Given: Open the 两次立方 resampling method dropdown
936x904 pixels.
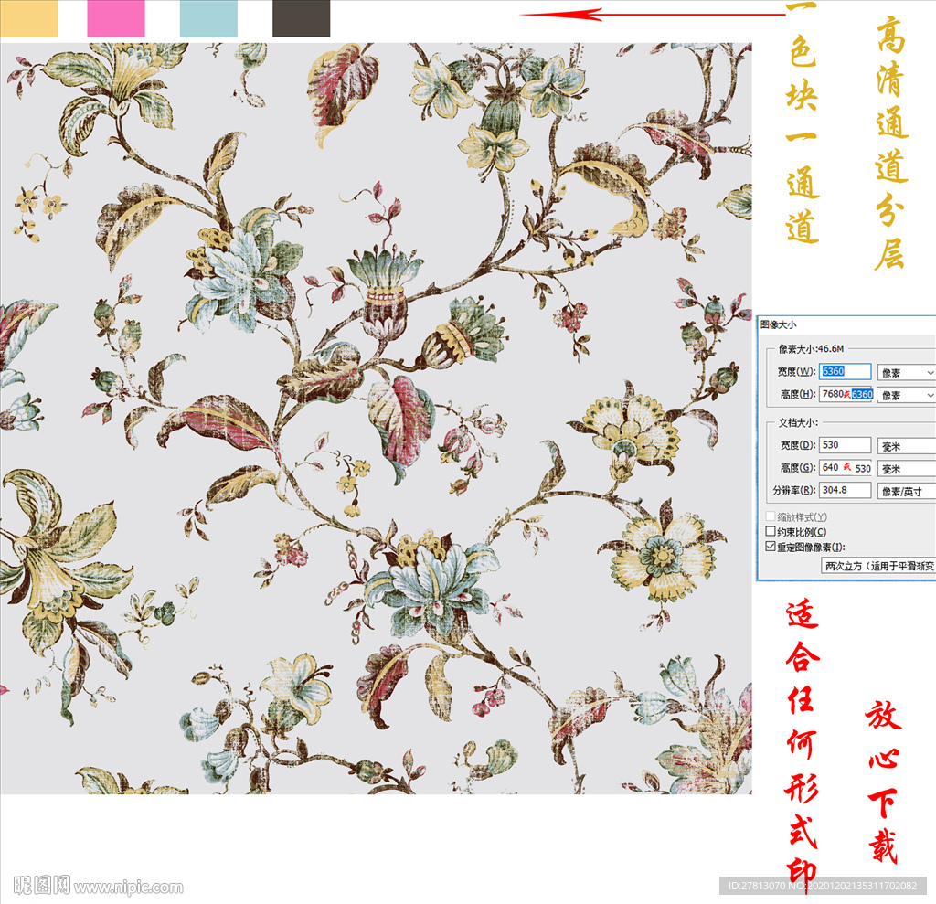Looking at the screenshot, I should 878,566.
